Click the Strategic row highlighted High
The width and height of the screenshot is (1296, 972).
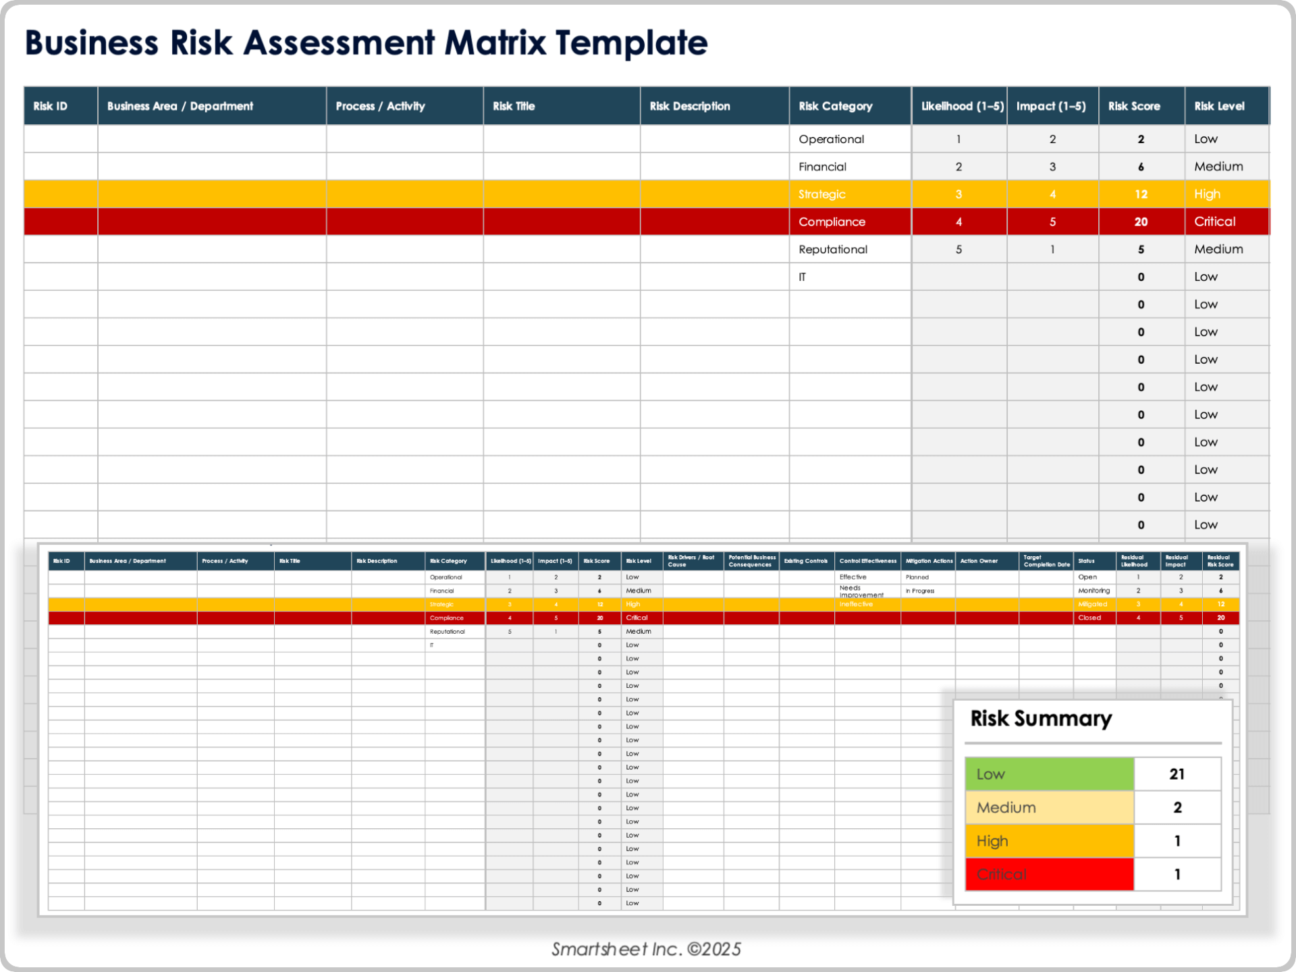tap(821, 194)
